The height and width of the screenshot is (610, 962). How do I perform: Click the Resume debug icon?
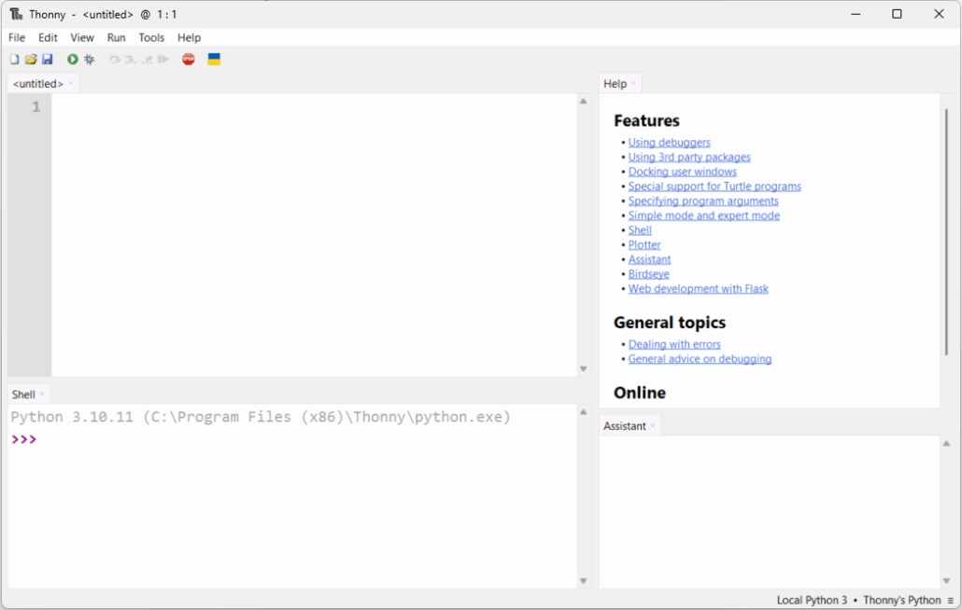click(x=163, y=60)
